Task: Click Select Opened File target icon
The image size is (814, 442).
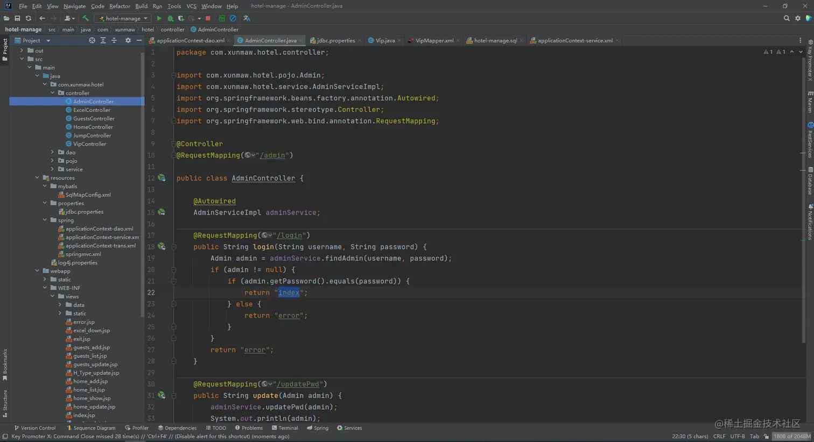Action: click(92, 40)
